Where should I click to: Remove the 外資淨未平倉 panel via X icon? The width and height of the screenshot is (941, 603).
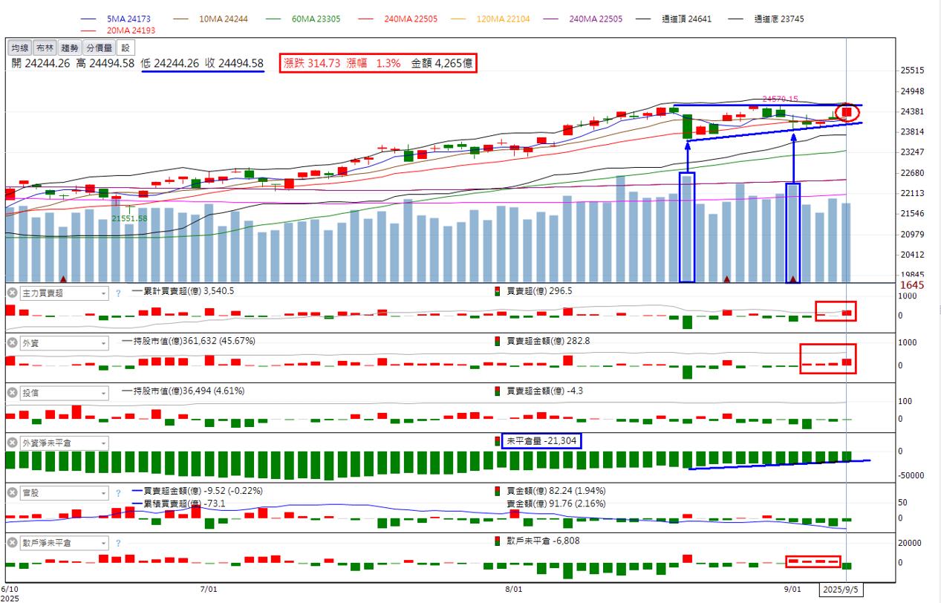[x=12, y=443]
